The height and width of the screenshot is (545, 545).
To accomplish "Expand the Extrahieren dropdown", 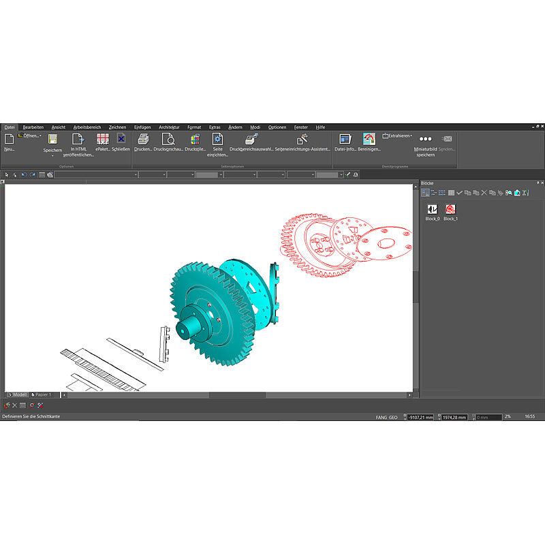I will point(411,136).
